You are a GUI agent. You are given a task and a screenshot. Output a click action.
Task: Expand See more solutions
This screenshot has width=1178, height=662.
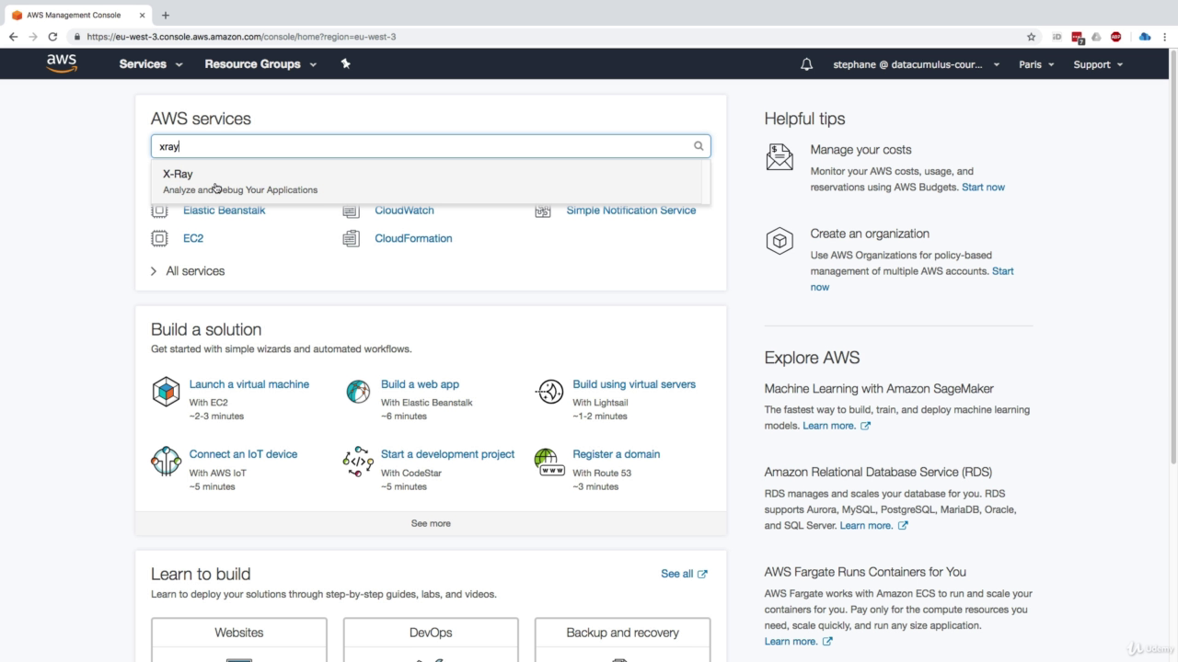431,523
